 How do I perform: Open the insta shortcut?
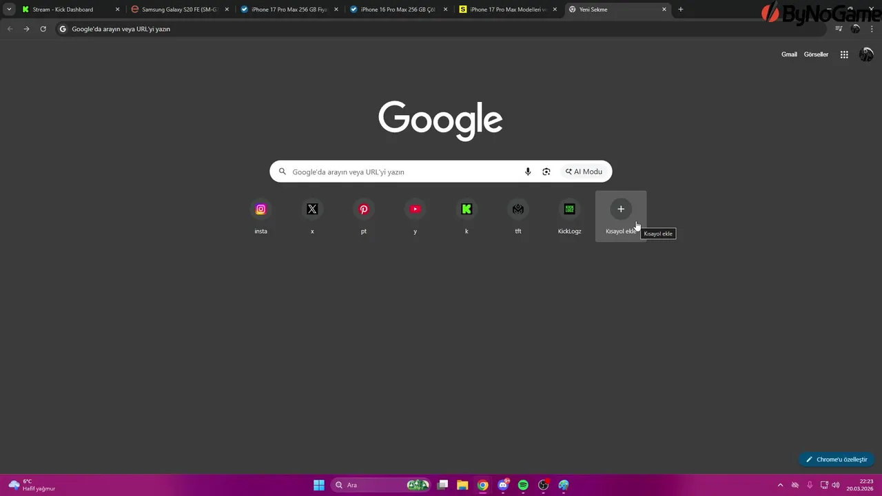260,216
